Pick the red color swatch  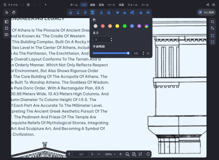[103, 26]
